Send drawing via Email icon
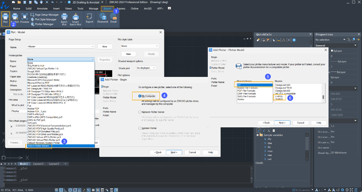The image size is (362, 192). [114, 18]
